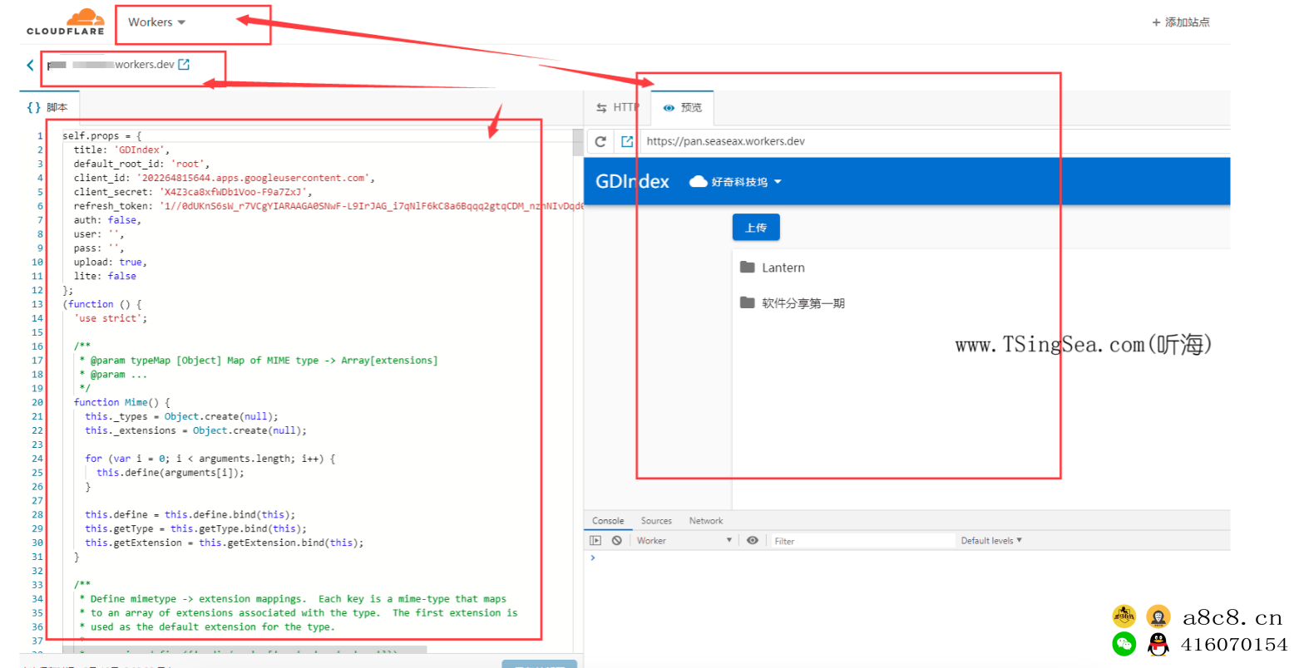1299x668 pixels.
Task: Open the 好奇科技坞 drive dropdown
Action: pyautogui.click(x=736, y=182)
